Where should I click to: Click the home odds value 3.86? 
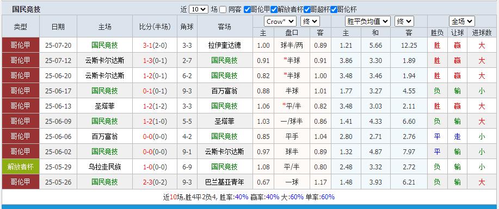pyautogui.click(x=346, y=60)
